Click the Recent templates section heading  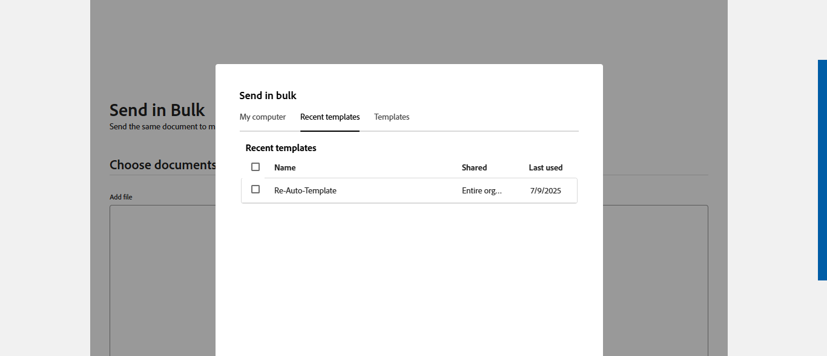[281, 148]
